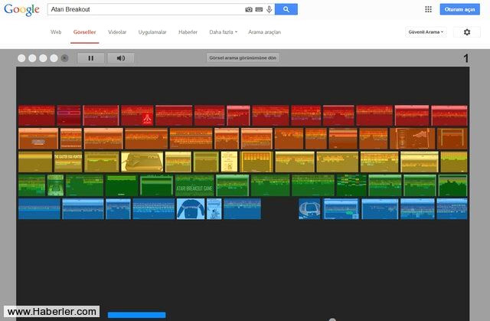The width and height of the screenshot is (490, 321).
Task: Click the green ATARI BREAKOUT GAME brick
Action: tap(194, 185)
